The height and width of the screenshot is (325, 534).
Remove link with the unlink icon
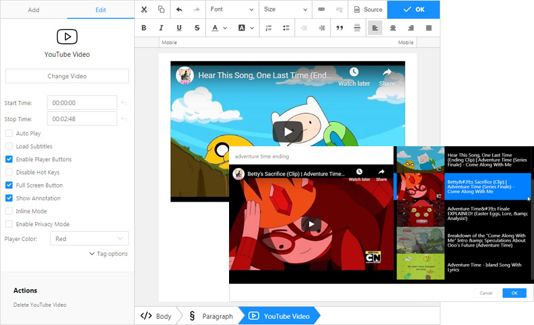click(x=340, y=9)
